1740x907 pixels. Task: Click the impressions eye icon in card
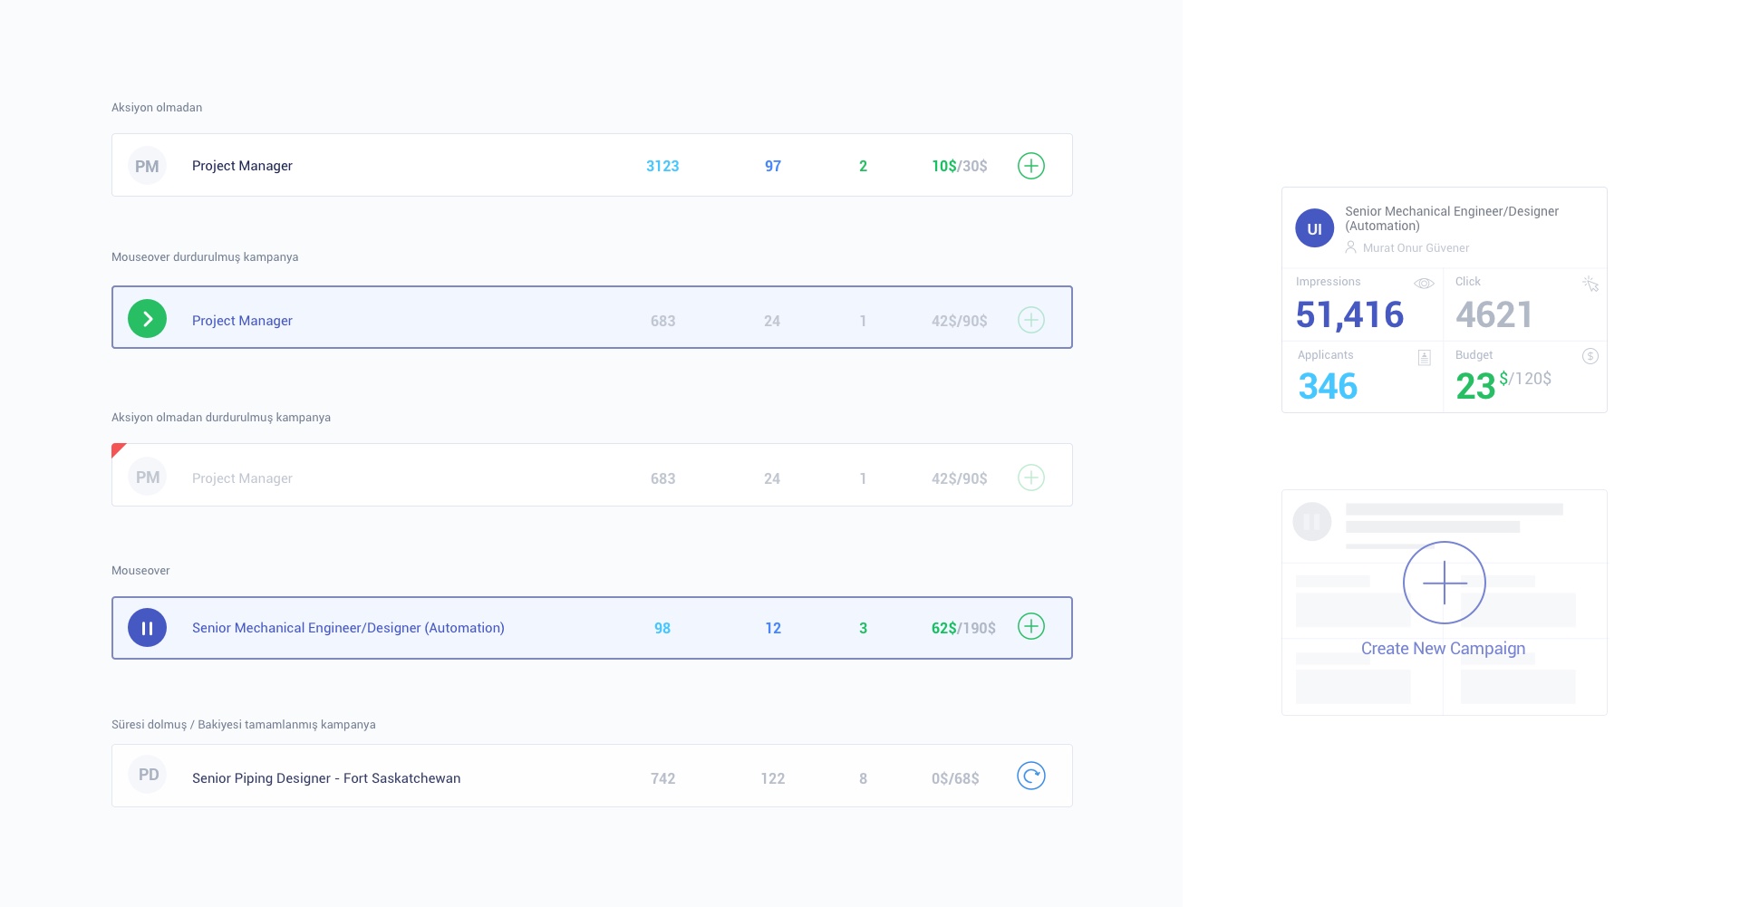point(1424,284)
